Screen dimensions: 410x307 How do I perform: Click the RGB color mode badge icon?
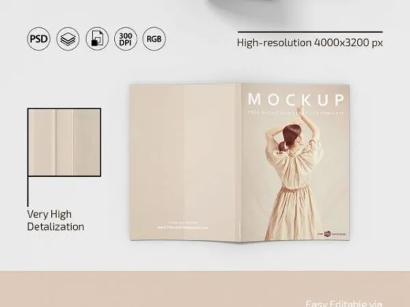pyautogui.click(x=154, y=39)
